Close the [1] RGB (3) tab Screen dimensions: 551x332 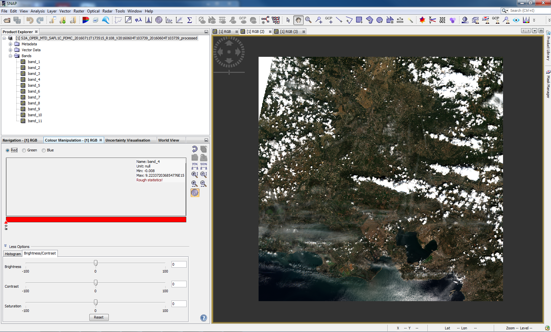tap(304, 32)
